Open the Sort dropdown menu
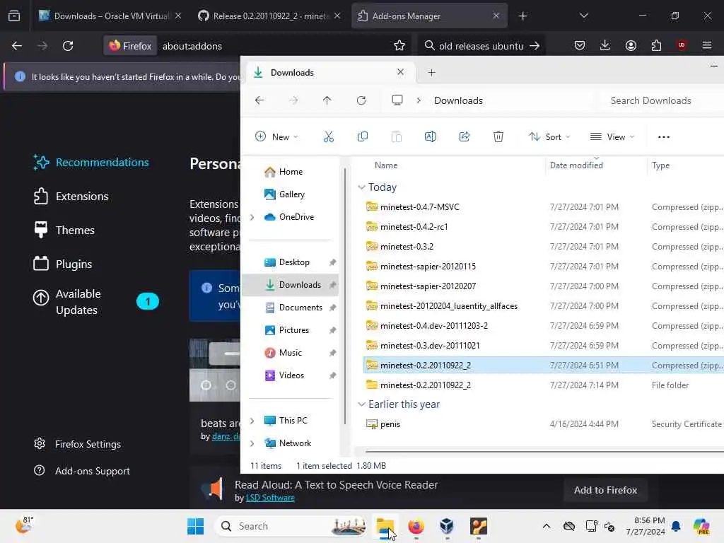 (x=549, y=136)
